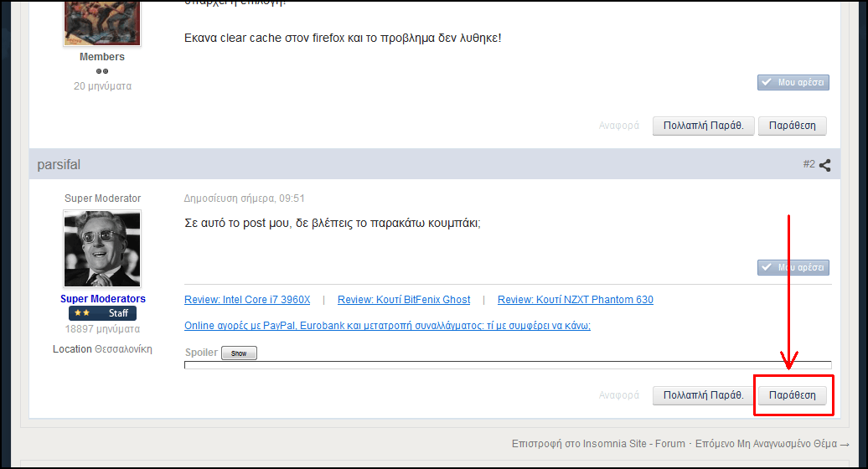This screenshot has width=868, height=469.
Task: Quote parsifal's post with Παράθεση
Action: 792,395
